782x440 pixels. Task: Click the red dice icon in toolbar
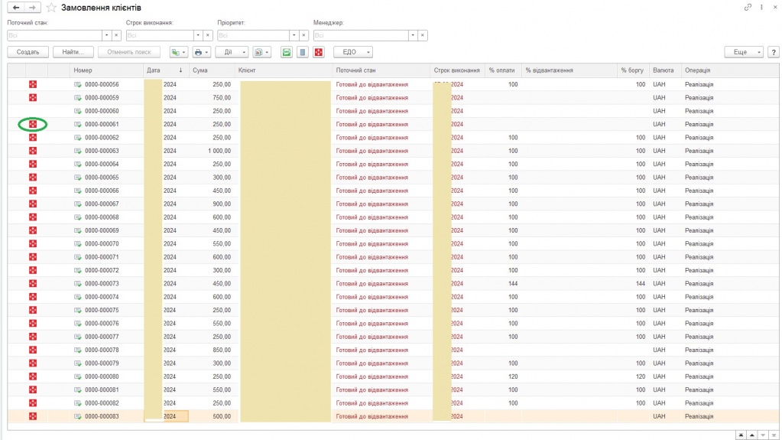[x=319, y=52]
